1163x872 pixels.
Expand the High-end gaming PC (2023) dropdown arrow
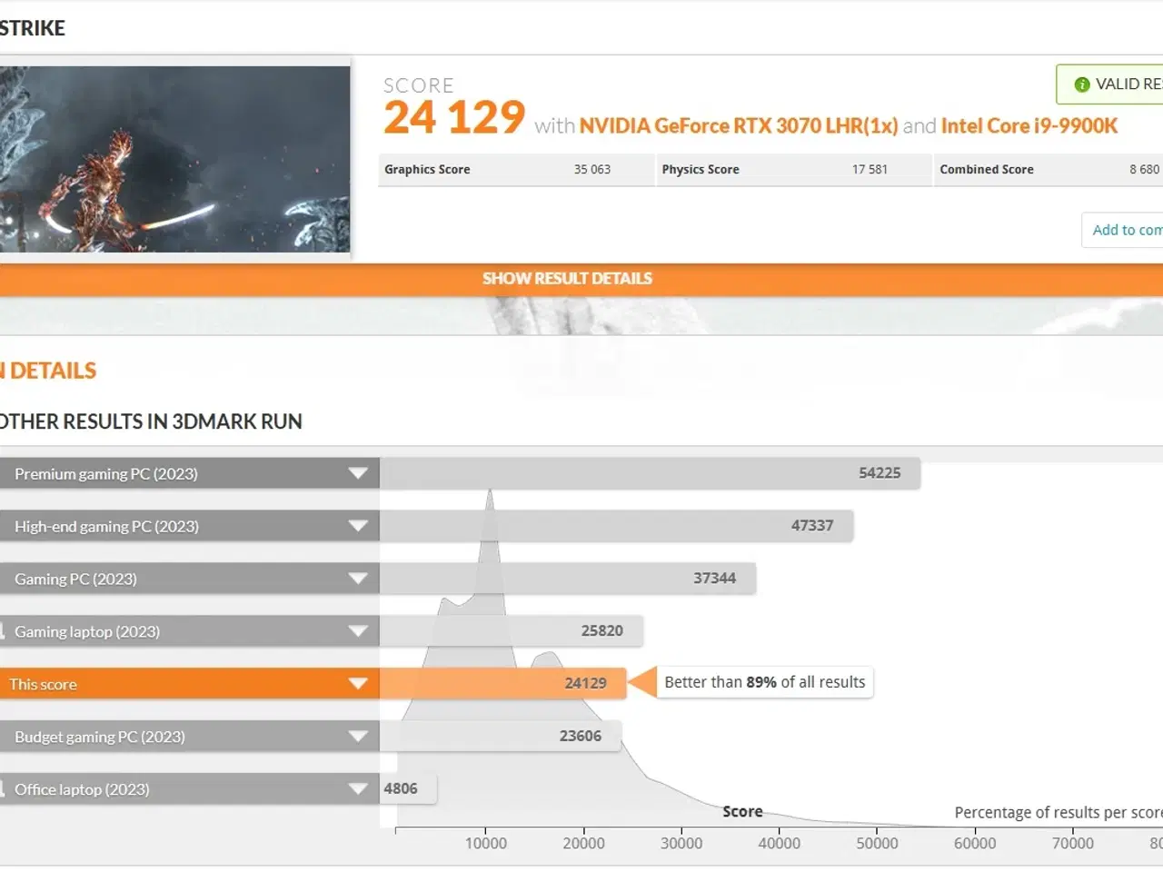pyautogui.click(x=358, y=526)
